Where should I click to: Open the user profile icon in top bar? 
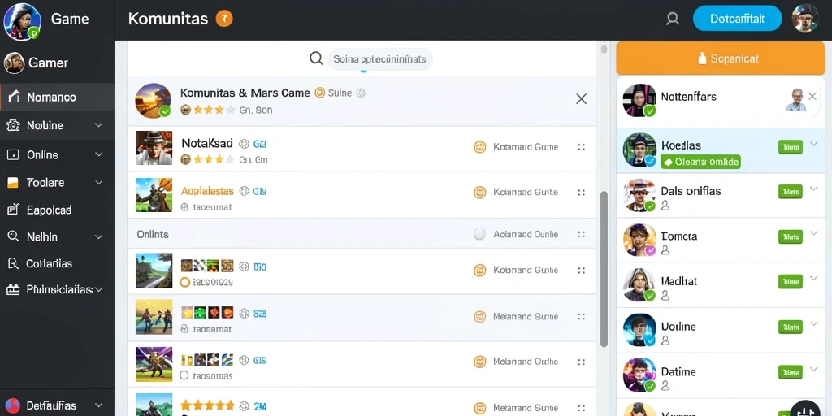coord(673,19)
